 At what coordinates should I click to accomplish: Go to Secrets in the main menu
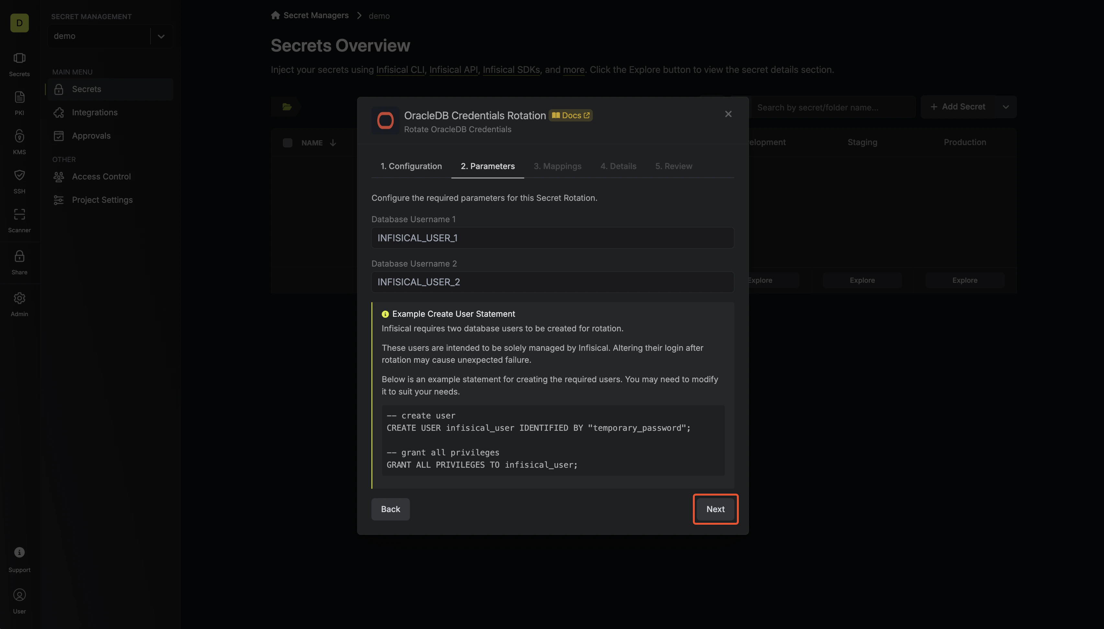tap(110, 89)
